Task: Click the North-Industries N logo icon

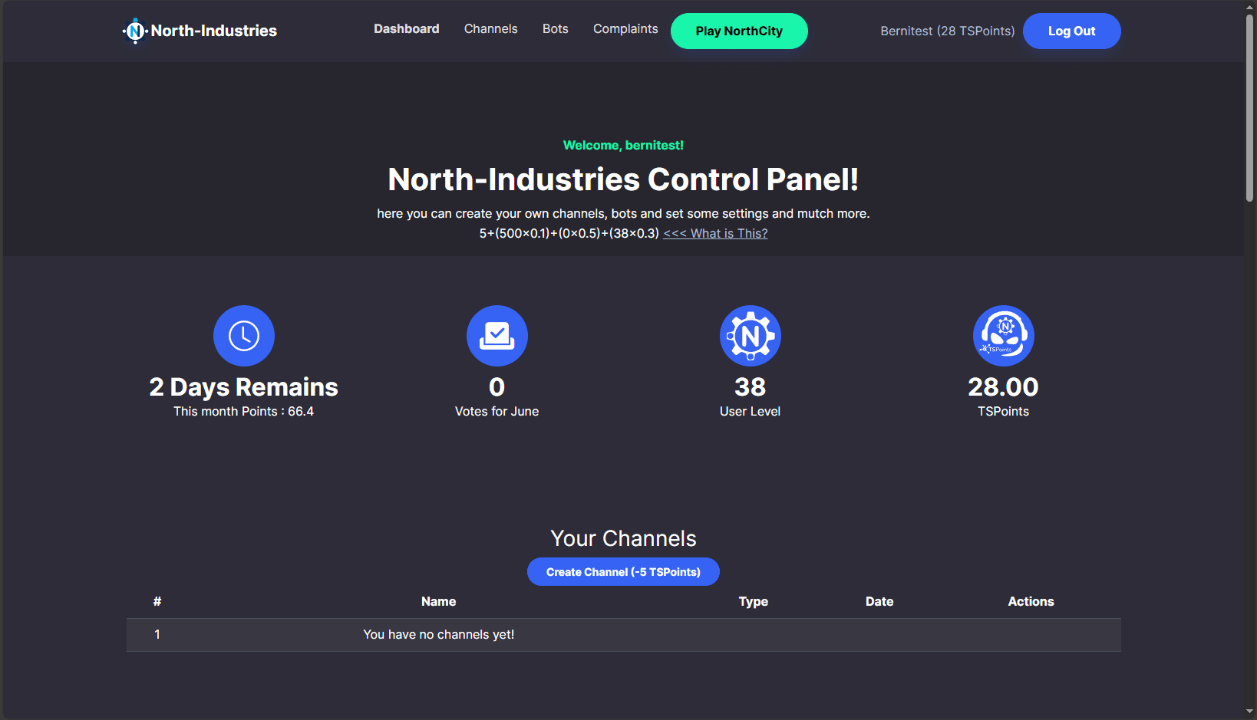Action: pos(135,31)
